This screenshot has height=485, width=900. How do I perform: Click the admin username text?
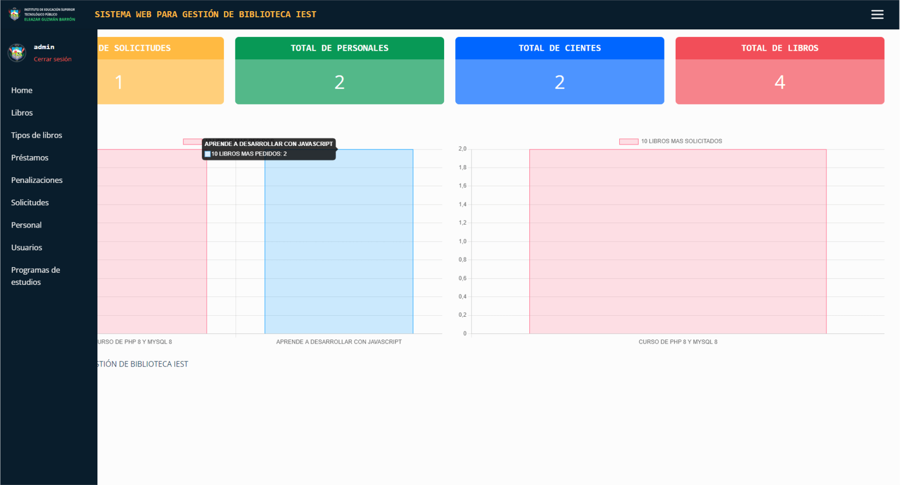(x=44, y=47)
